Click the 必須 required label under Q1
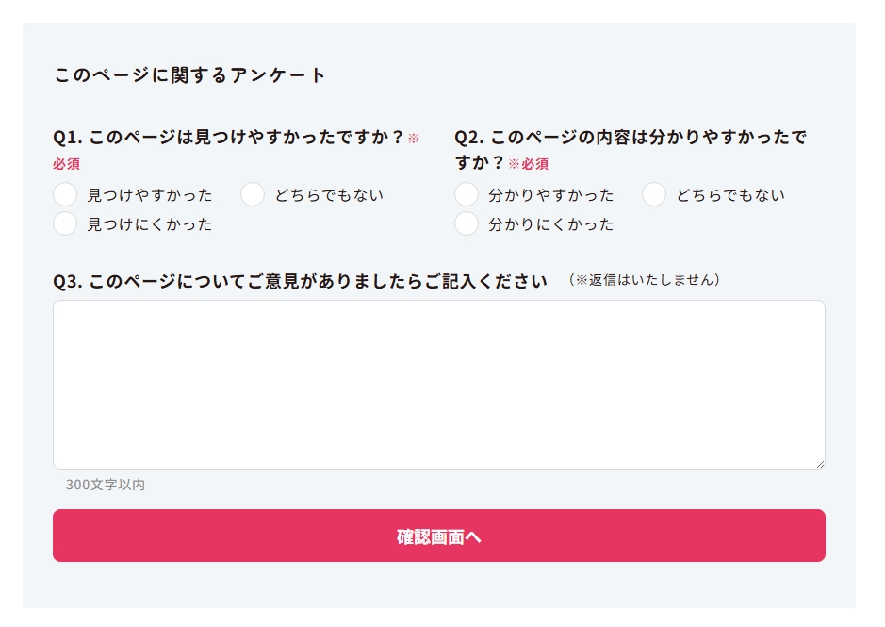885x627 pixels. tap(66, 164)
